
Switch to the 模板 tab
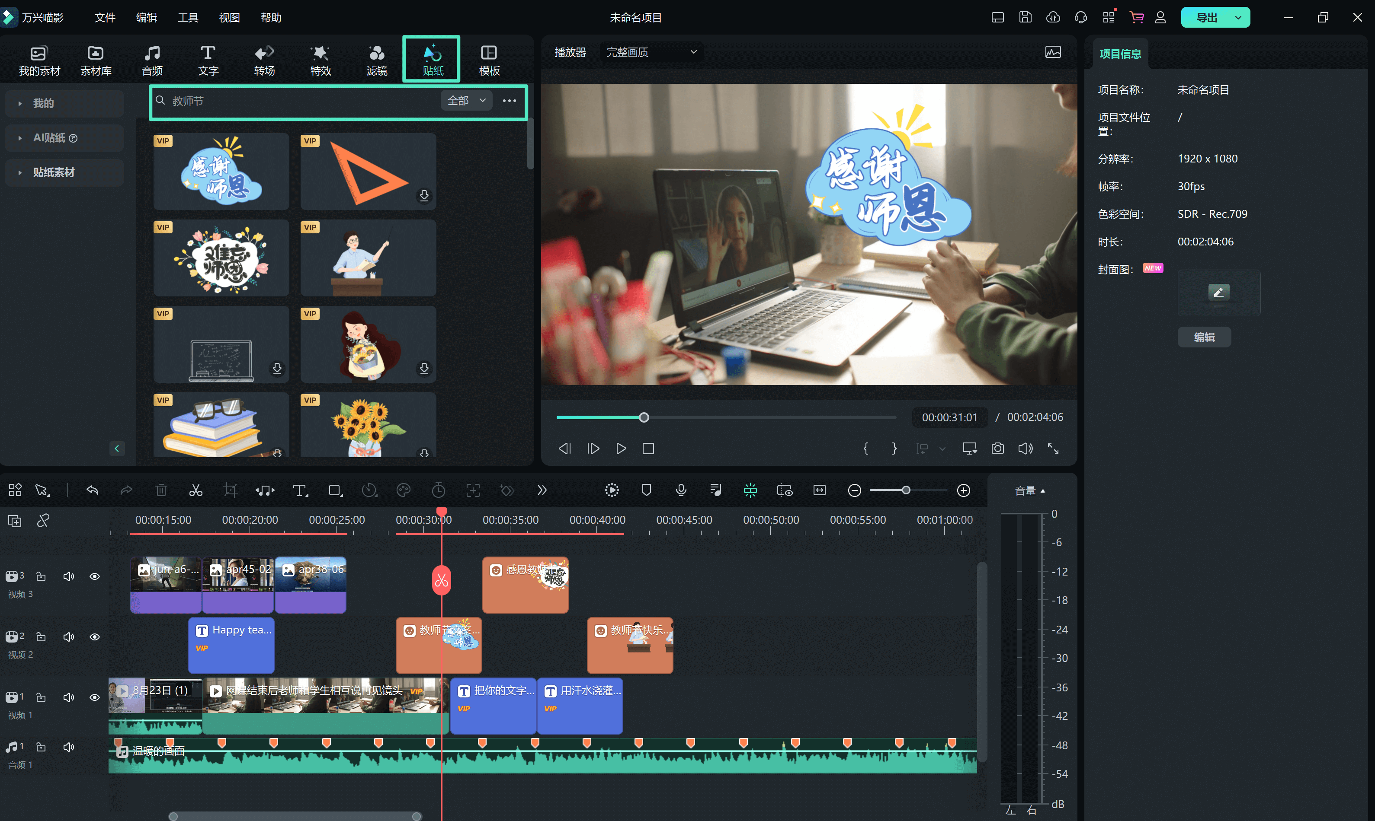coord(489,60)
